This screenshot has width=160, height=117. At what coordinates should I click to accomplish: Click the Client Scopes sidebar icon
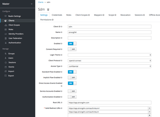6,25
